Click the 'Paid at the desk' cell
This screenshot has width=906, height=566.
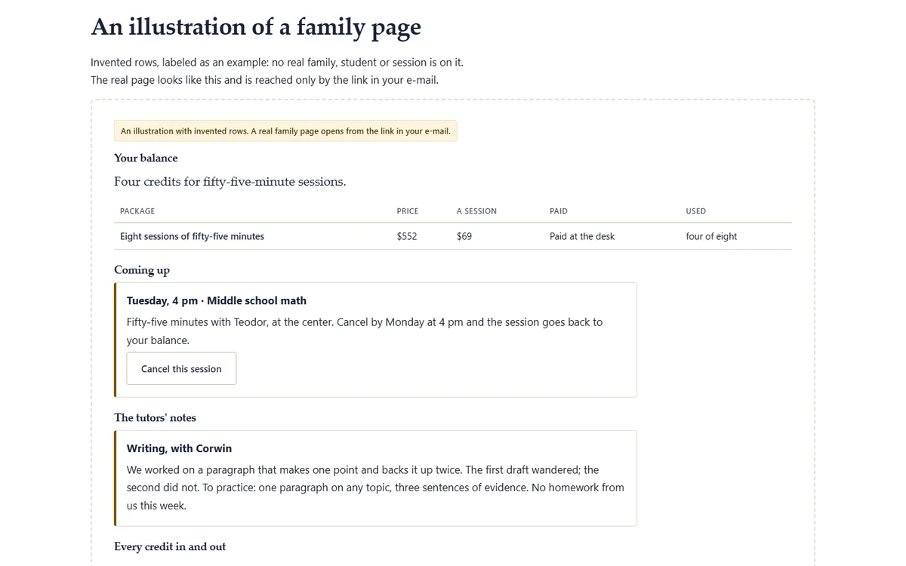pyautogui.click(x=582, y=236)
